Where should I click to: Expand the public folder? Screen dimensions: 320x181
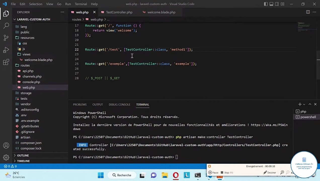pos(40,32)
